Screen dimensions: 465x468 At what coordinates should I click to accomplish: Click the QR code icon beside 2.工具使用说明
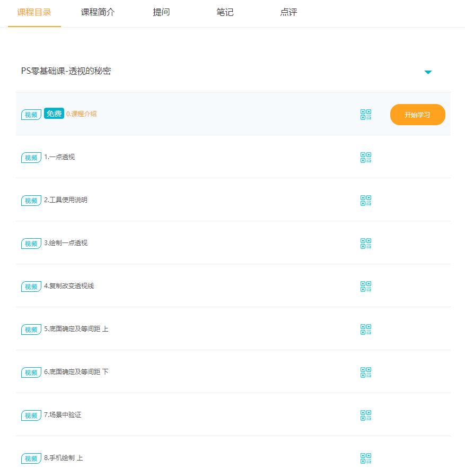tap(366, 200)
